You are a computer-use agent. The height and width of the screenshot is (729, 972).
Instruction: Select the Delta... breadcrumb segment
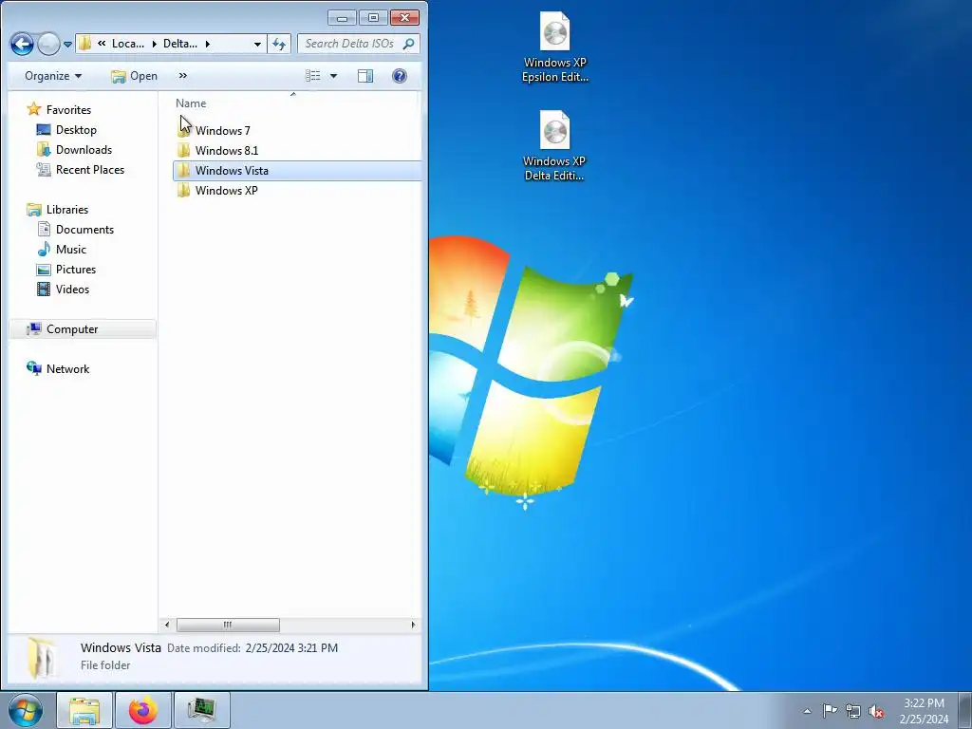pos(179,44)
